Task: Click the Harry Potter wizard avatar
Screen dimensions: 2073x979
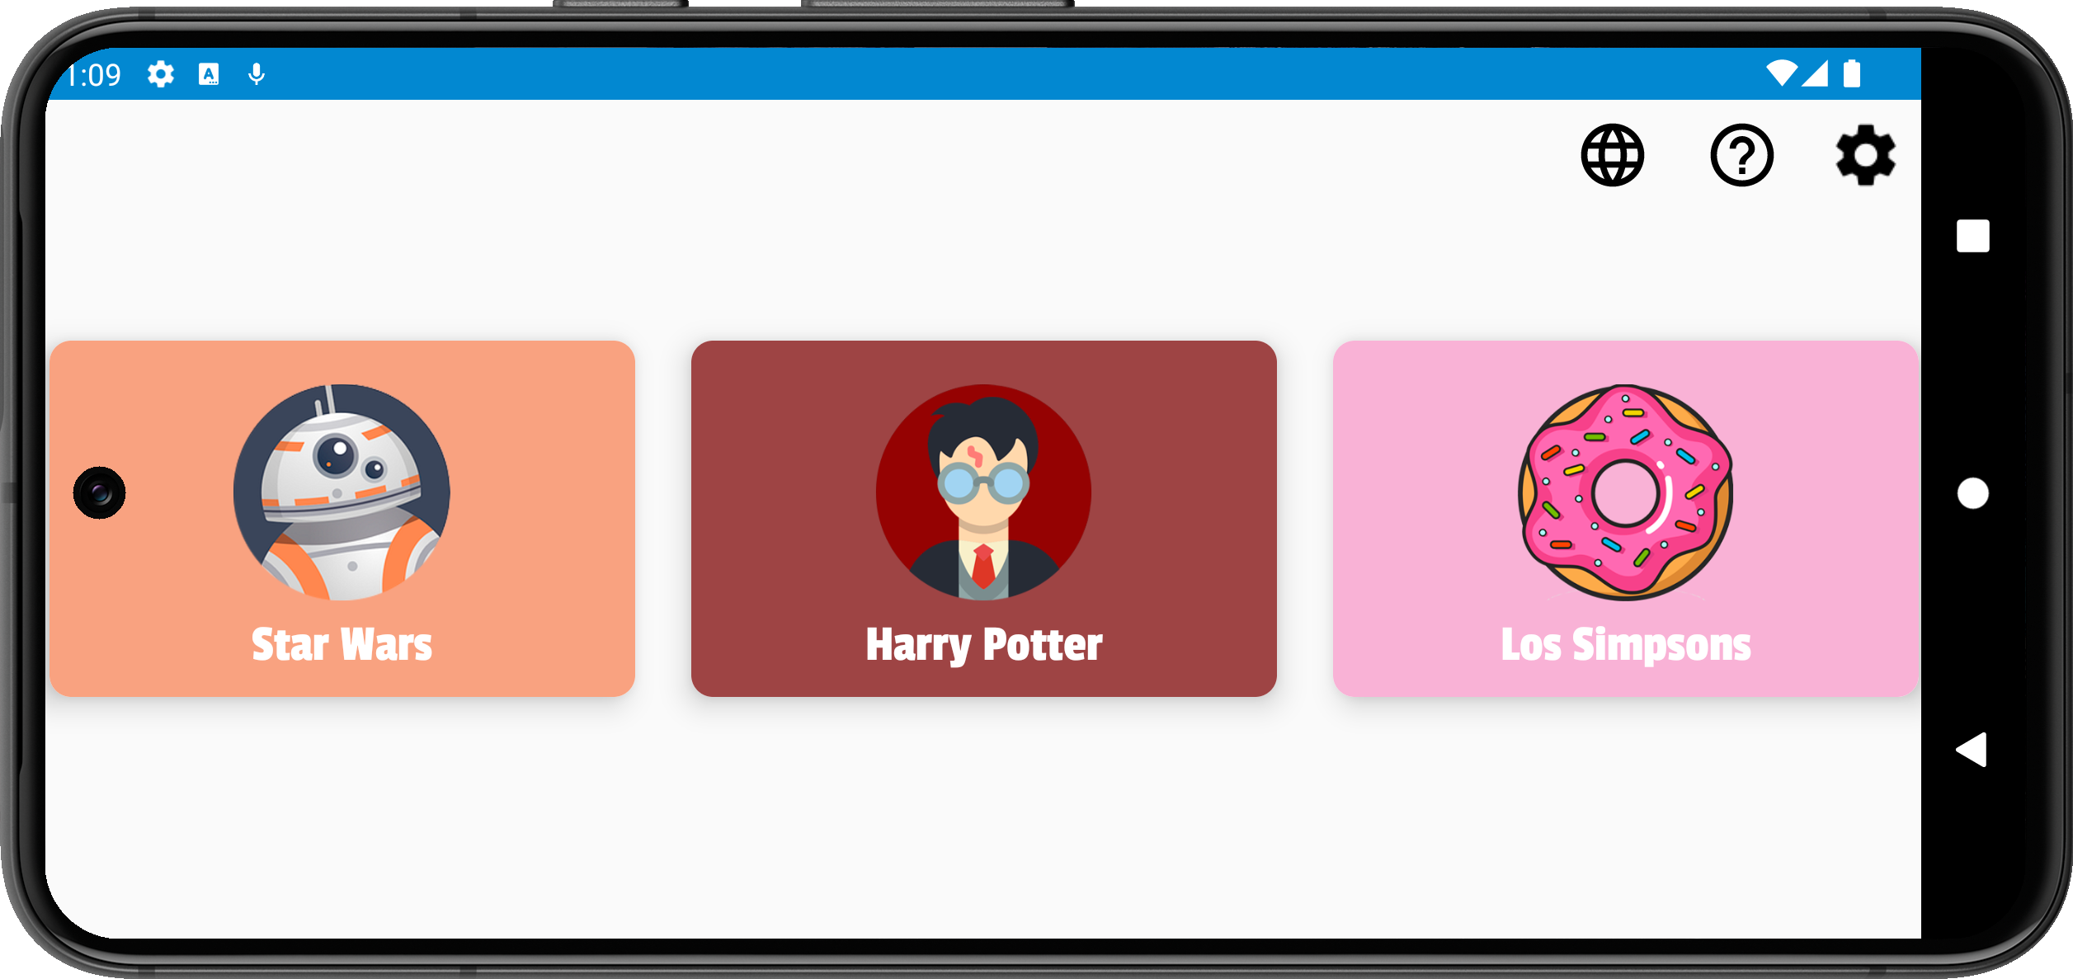Action: (983, 492)
